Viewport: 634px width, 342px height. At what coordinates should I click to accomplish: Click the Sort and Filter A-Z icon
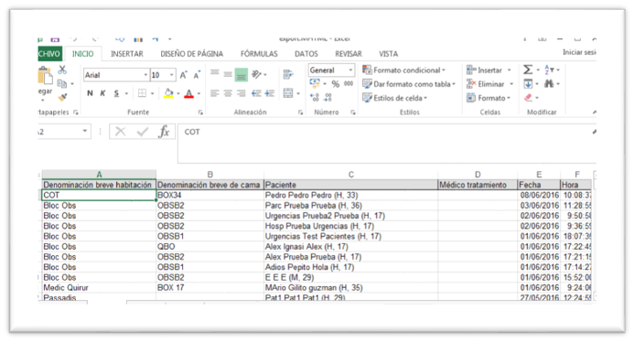click(549, 69)
